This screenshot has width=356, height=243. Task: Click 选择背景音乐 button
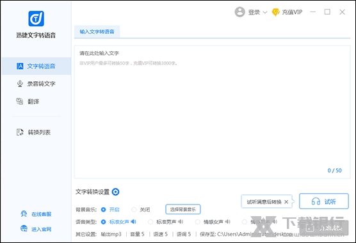tap(183, 209)
